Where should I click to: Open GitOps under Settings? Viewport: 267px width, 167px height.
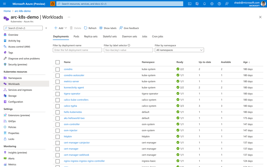click(12, 121)
